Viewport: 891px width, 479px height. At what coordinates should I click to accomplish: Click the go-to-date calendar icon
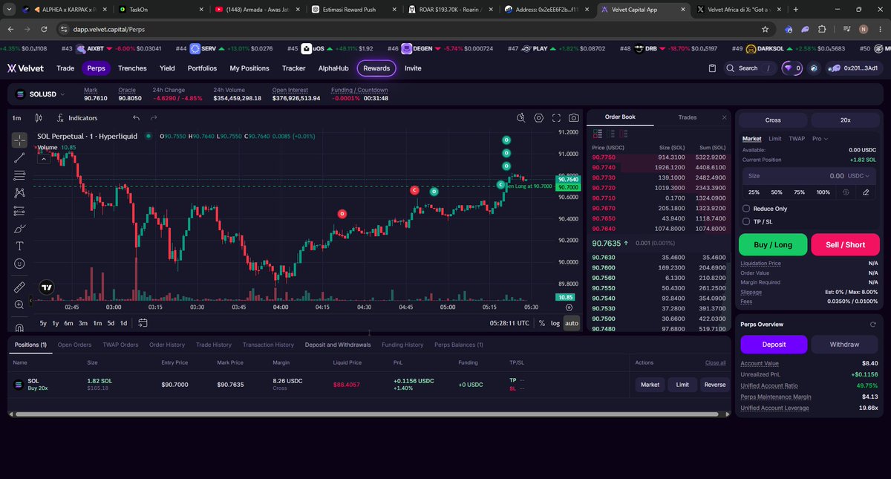click(143, 323)
